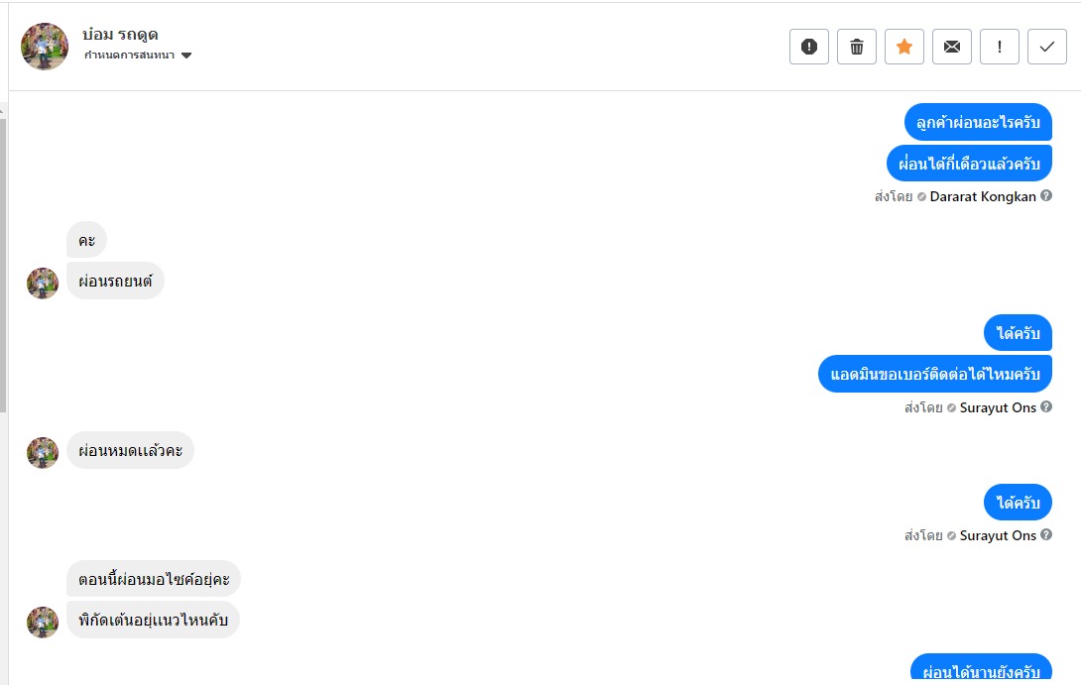
Task: Click the badge icon before Dararat Kongkan
Action: 922,196
